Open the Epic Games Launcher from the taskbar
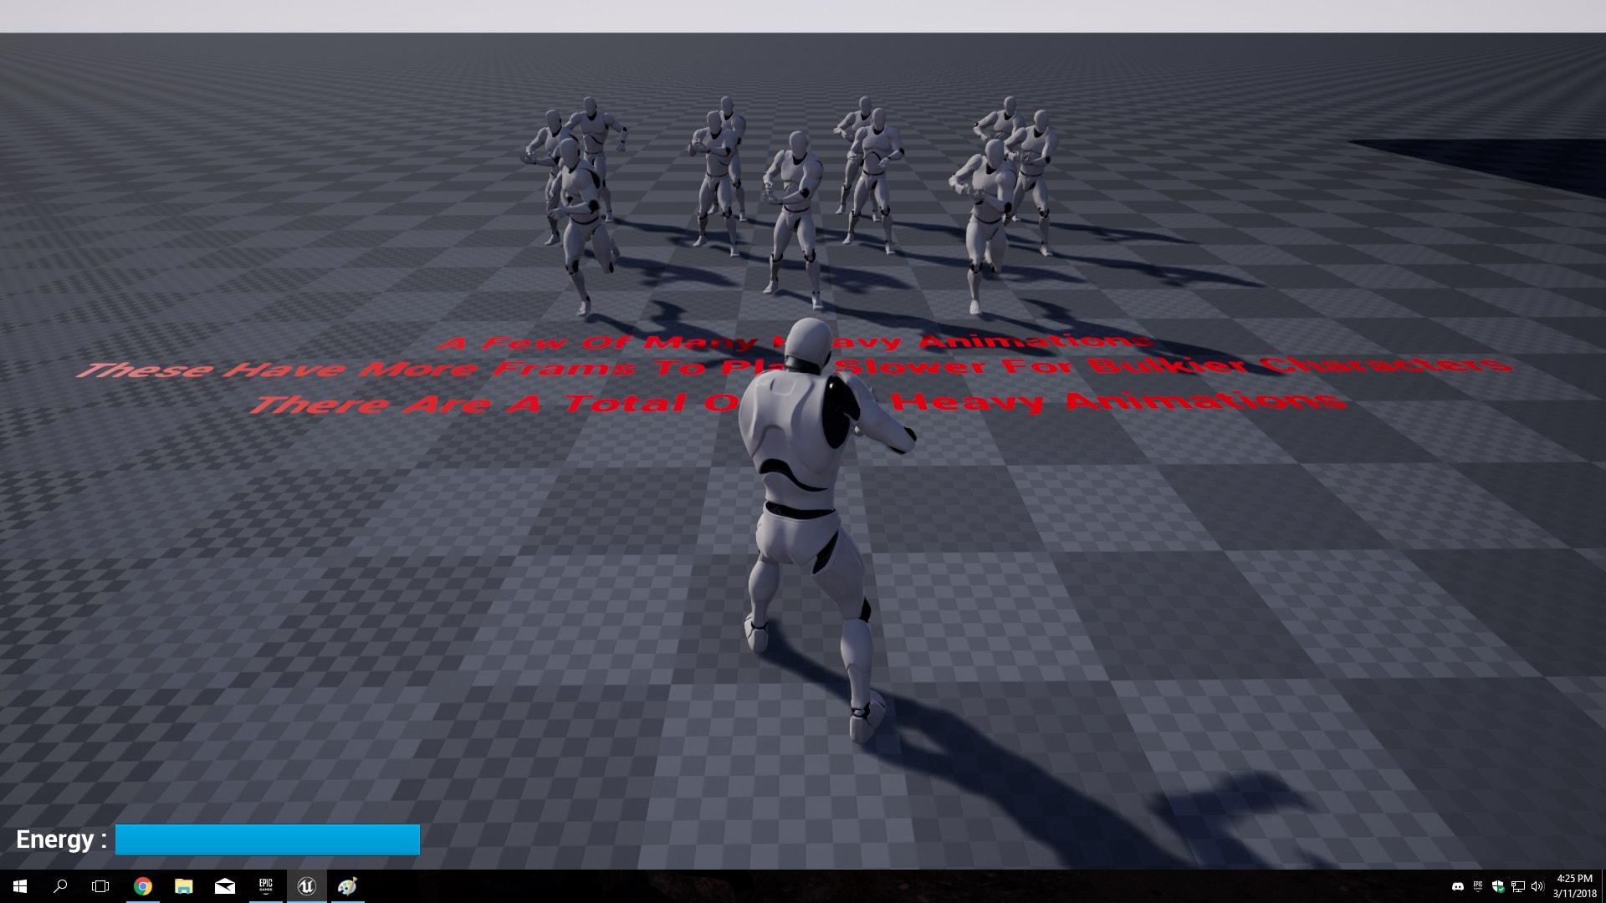 266,887
